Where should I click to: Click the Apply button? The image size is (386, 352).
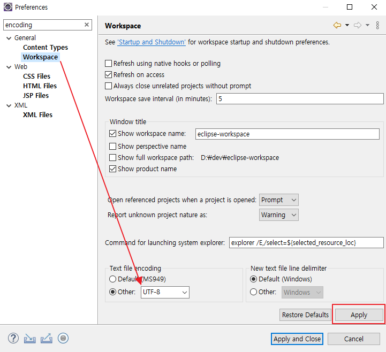pyautogui.click(x=359, y=315)
